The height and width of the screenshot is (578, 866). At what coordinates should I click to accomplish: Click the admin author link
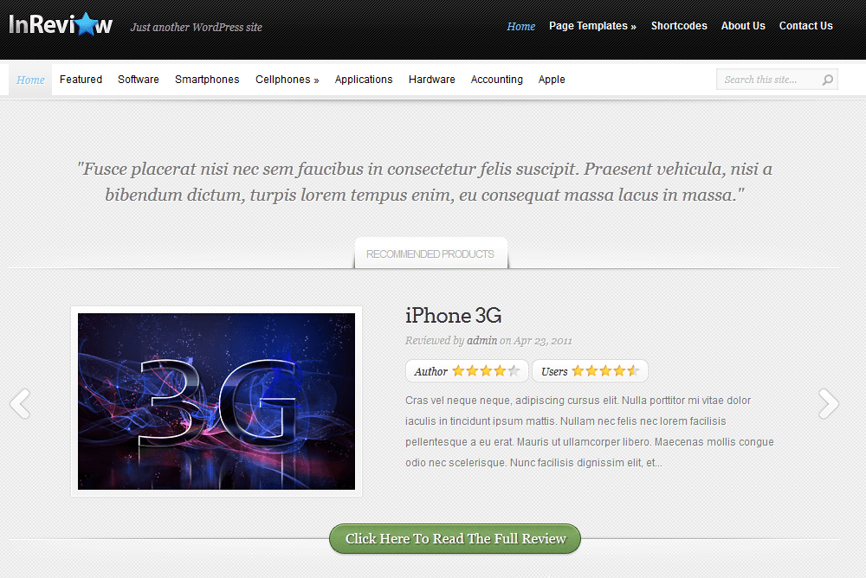click(481, 341)
